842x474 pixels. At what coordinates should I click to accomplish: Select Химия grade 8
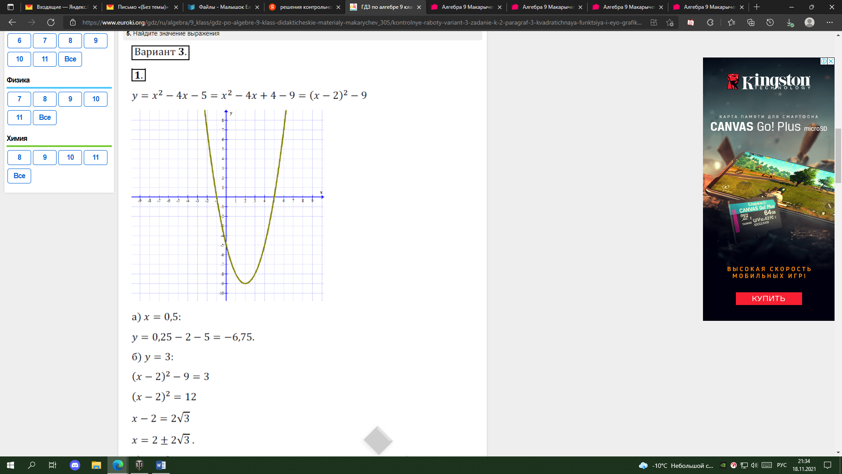pos(19,158)
